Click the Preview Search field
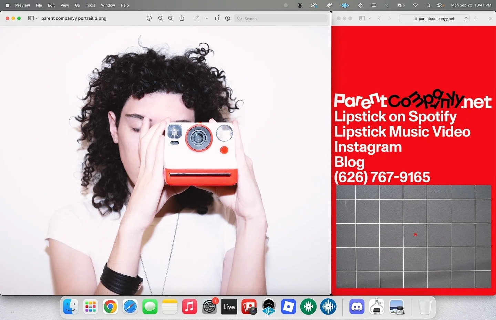 pos(281,19)
